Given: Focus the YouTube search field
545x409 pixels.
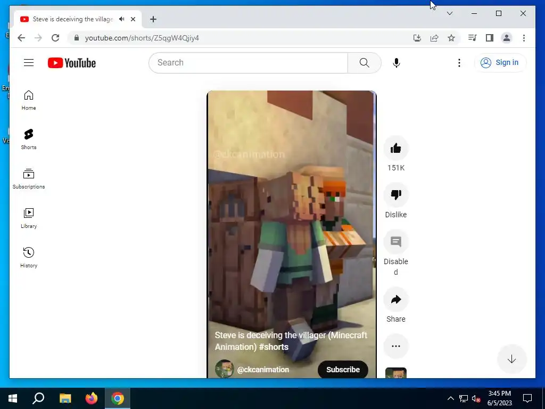Looking at the screenshot, I should point(248,63).
